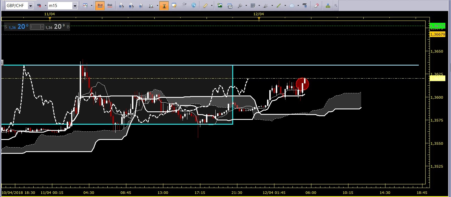Viewport: 451px width, 197px height.
Task: Click the 08:45 time axis label
Action: [x=126, y=192]
